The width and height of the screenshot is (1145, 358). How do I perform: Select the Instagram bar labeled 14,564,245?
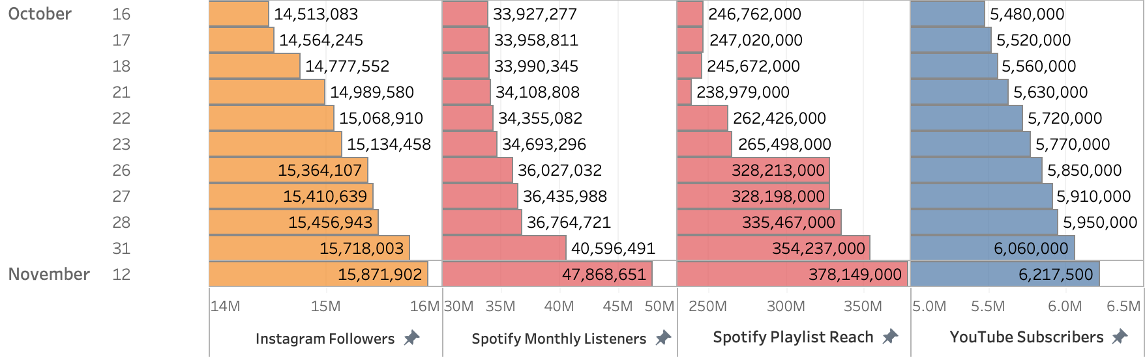click(x=241, y=40)
